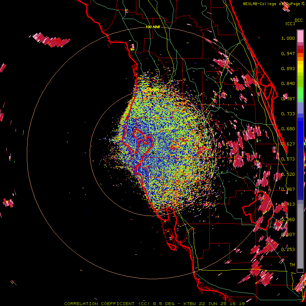Select the 0.787 legend value
Screen dimensions: 306x306
[x=288, y=99]
